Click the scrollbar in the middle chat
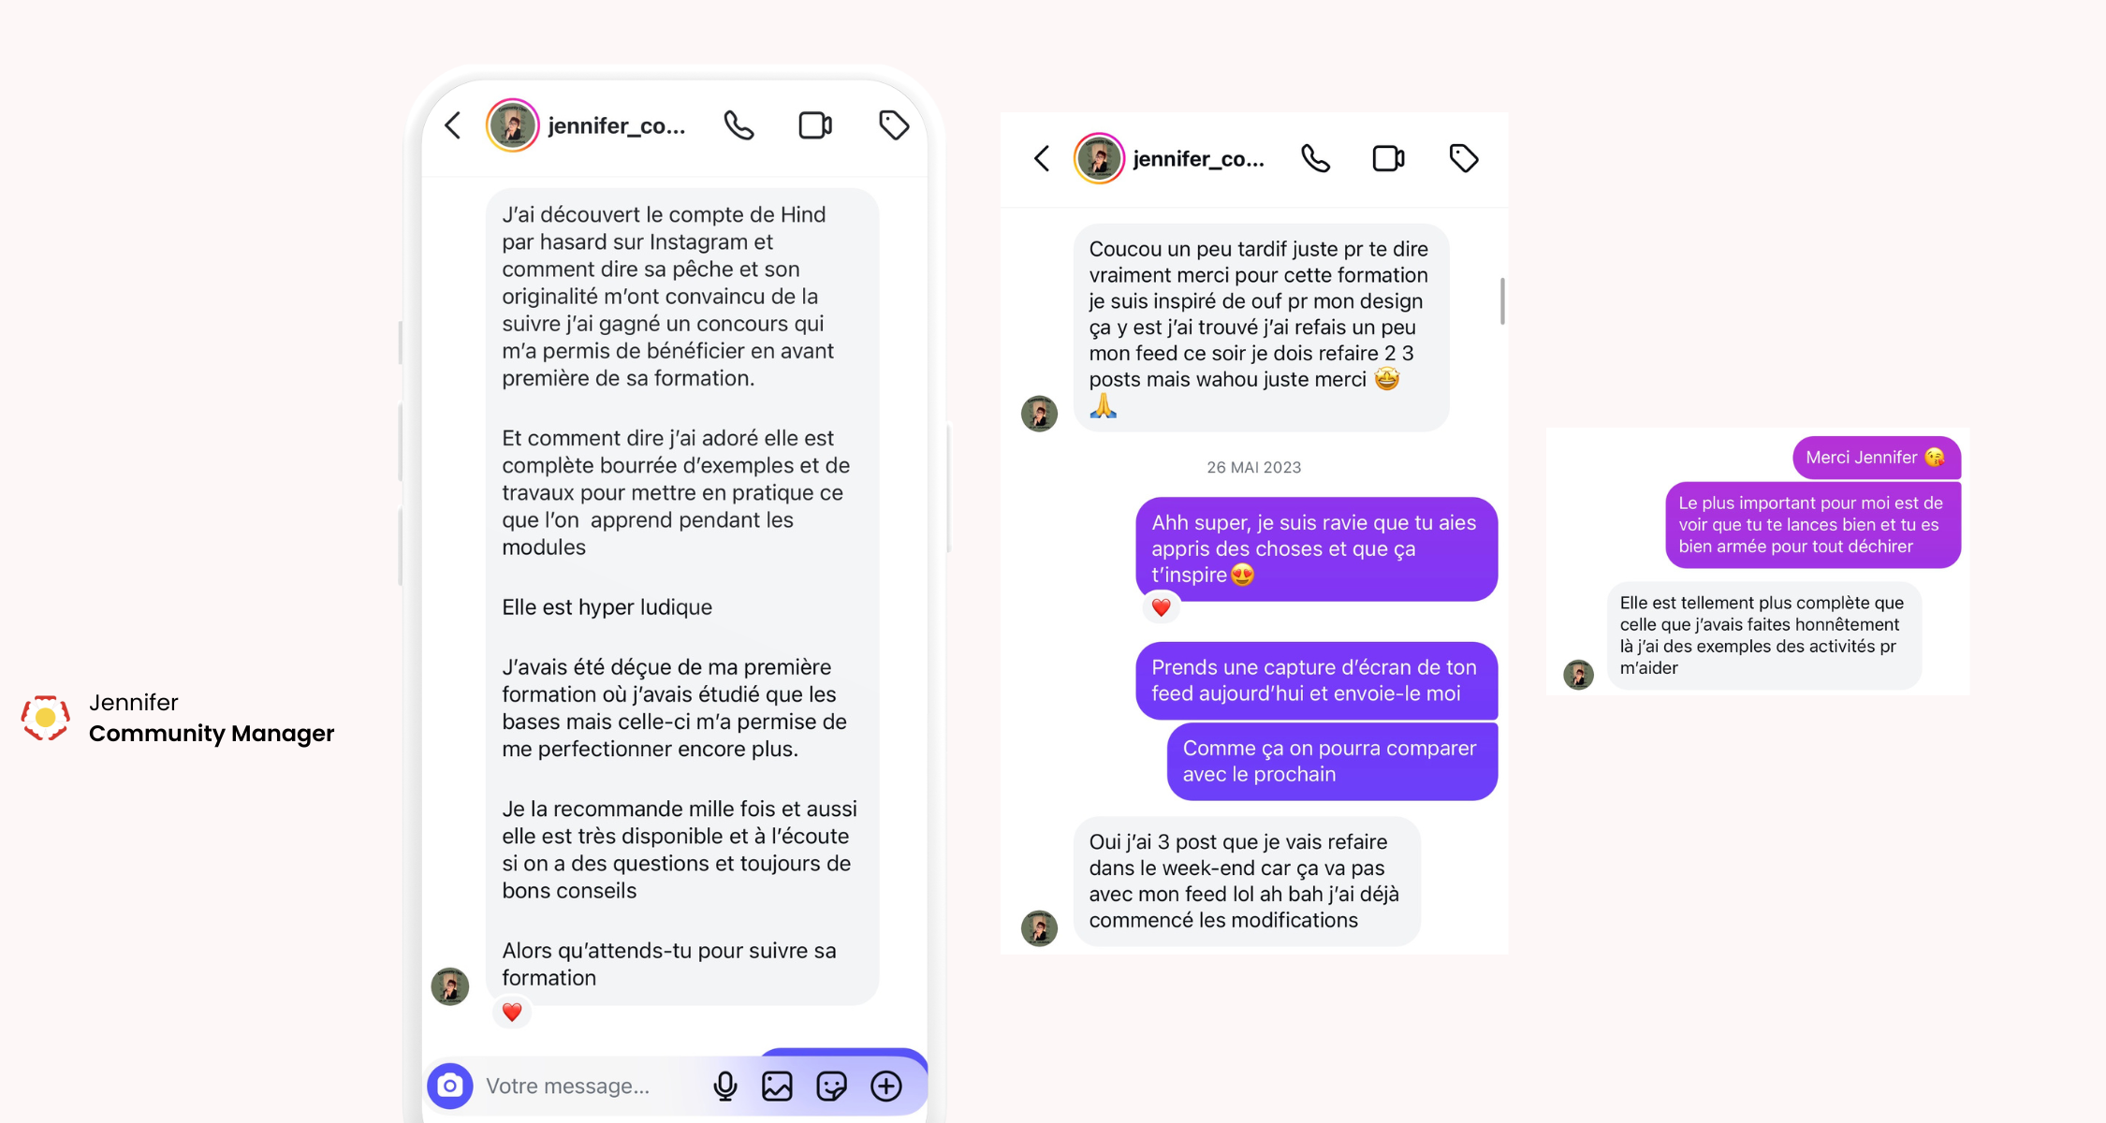Image resolution: width=2106 pixels, height=1123 pixels. point(1502,301)
